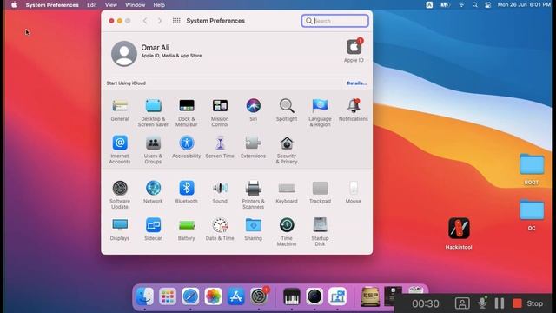Open Control Center in menu bar
This screenshot has height=313, width=556.
[x=488, y=5]
